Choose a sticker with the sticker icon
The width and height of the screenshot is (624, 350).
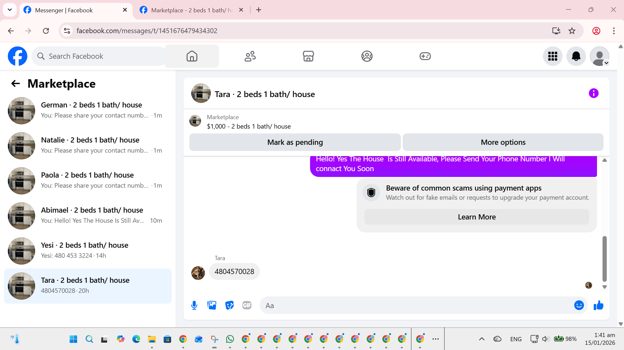pos(229,306)
